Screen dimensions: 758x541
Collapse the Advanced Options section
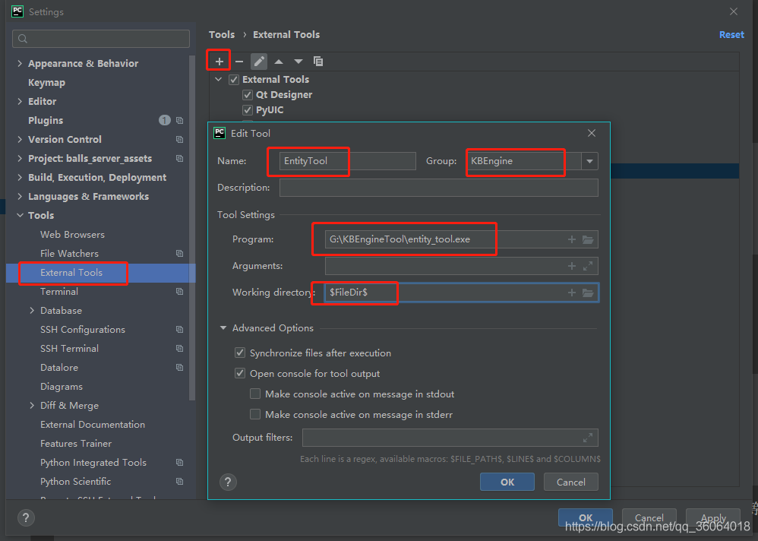click(x=223, y=328)
